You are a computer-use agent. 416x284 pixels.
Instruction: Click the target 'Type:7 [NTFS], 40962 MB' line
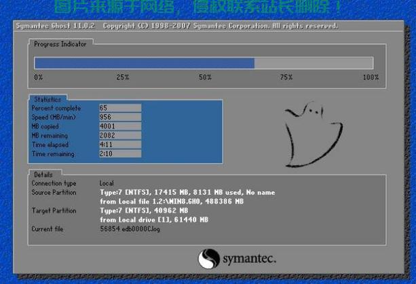[x=144, y=211]
